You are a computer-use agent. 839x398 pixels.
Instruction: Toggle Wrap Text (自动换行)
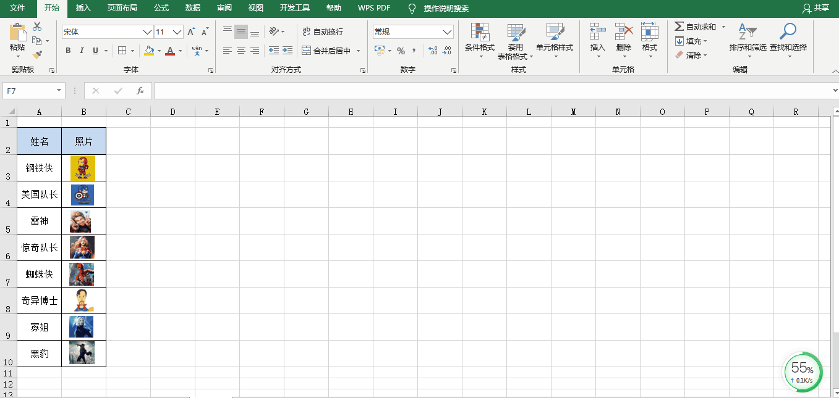322,31
